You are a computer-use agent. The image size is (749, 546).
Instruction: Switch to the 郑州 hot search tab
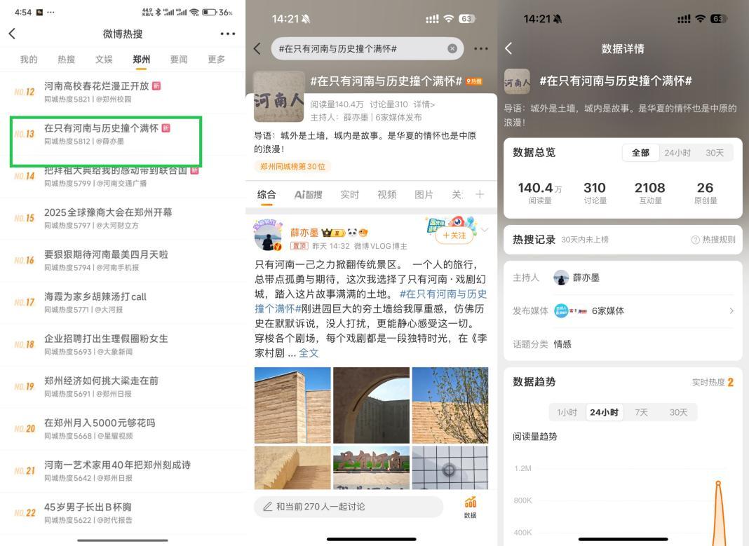(141, 60)
